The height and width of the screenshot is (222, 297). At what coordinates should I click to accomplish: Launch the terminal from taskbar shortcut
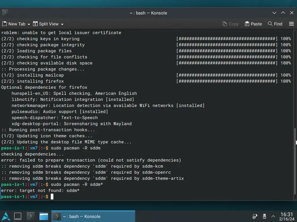(31, 216)
